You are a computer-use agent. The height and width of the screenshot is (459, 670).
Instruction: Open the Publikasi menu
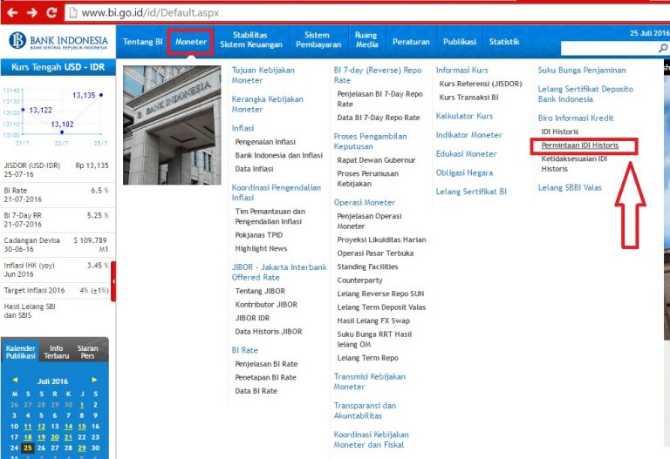460,42
